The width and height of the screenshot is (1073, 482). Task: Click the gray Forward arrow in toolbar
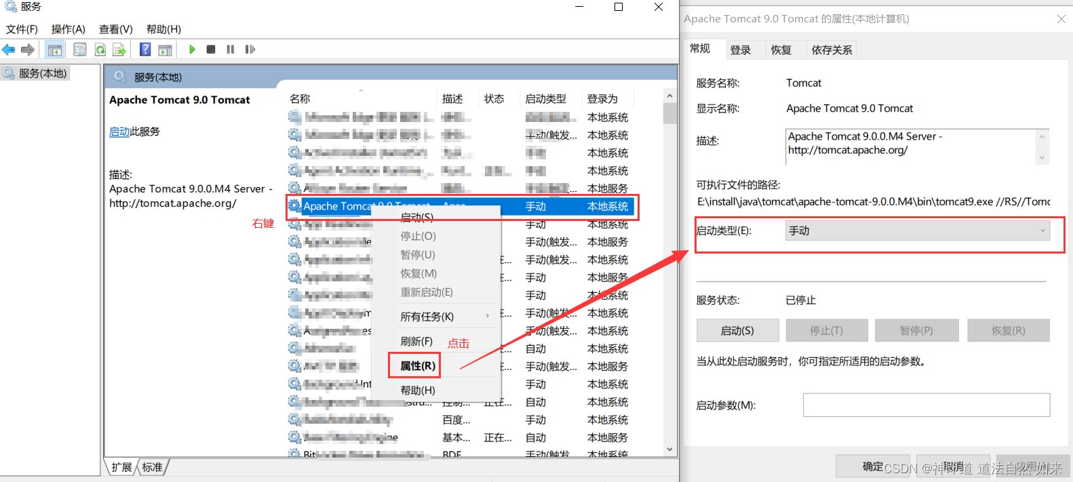pos(28,49)
